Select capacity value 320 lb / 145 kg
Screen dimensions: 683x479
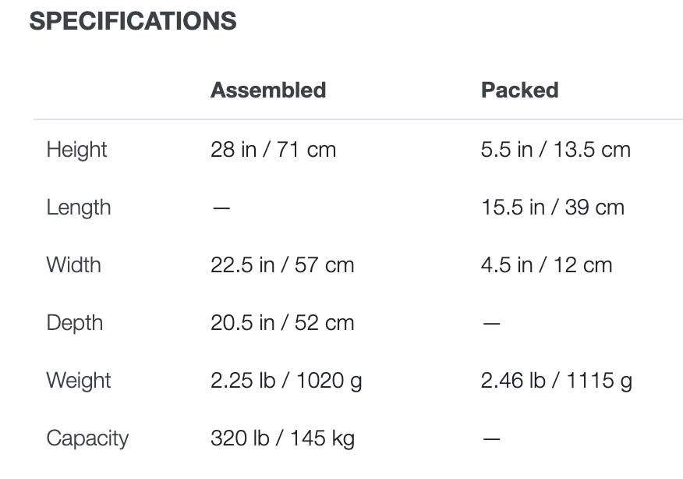click(282, 438)
